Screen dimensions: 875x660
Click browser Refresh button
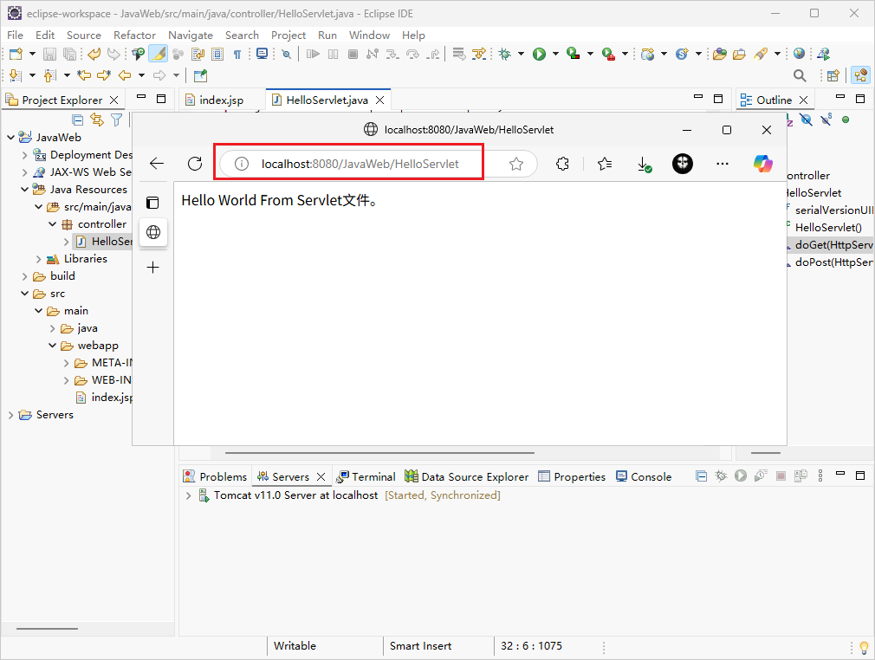click(x=195, y=164)
